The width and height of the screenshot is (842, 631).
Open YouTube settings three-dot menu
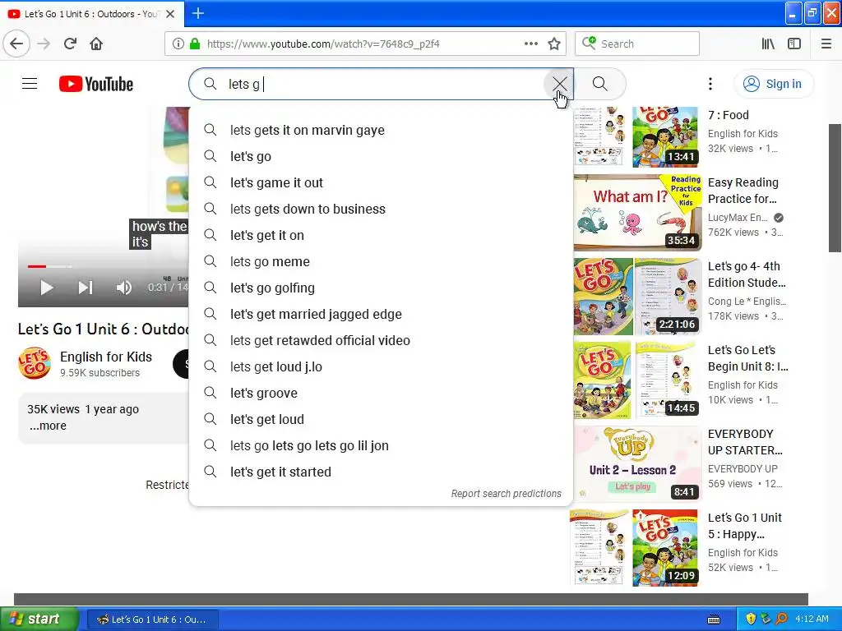click(710, 84)
